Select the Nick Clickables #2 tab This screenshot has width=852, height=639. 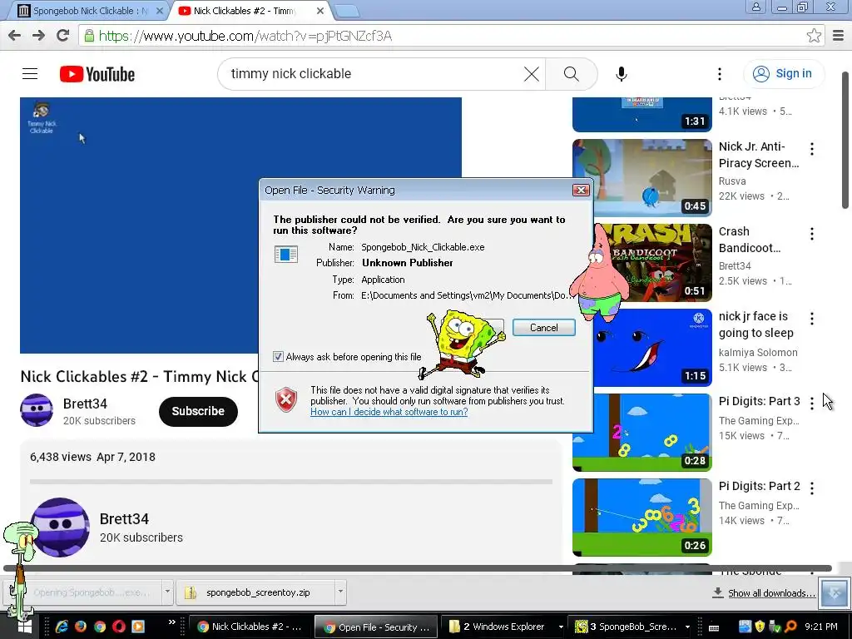(x=245, y=11)
